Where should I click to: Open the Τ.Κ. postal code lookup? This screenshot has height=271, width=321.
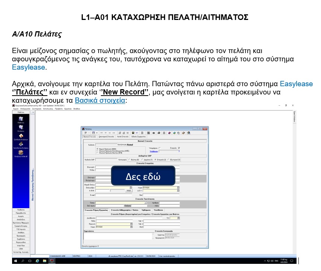[179, 218]
